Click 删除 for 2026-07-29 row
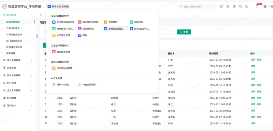This screenshot has height=131, width=273. point(259,60)
